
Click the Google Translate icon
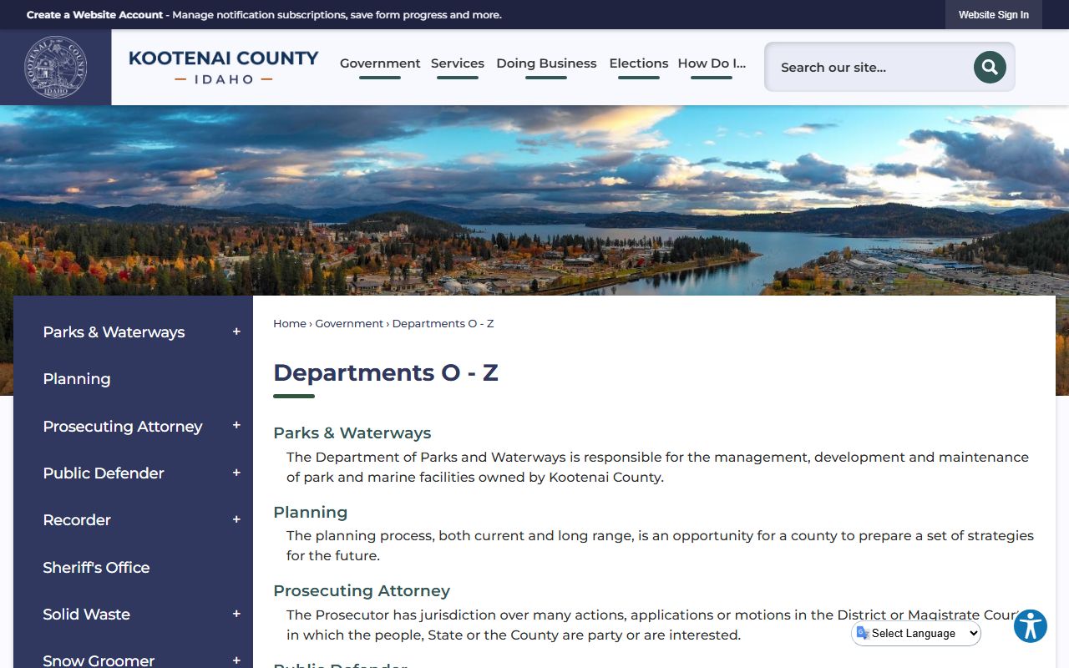863,633
